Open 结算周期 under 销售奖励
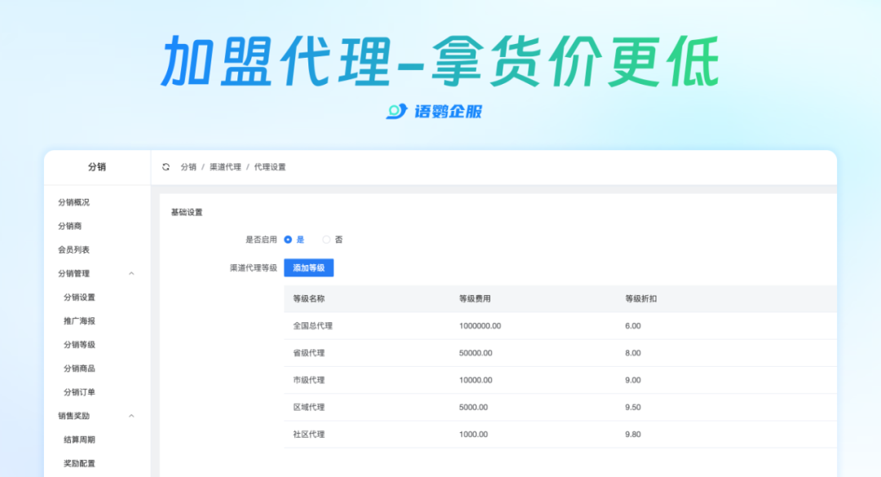 click(x=80, y=439)
